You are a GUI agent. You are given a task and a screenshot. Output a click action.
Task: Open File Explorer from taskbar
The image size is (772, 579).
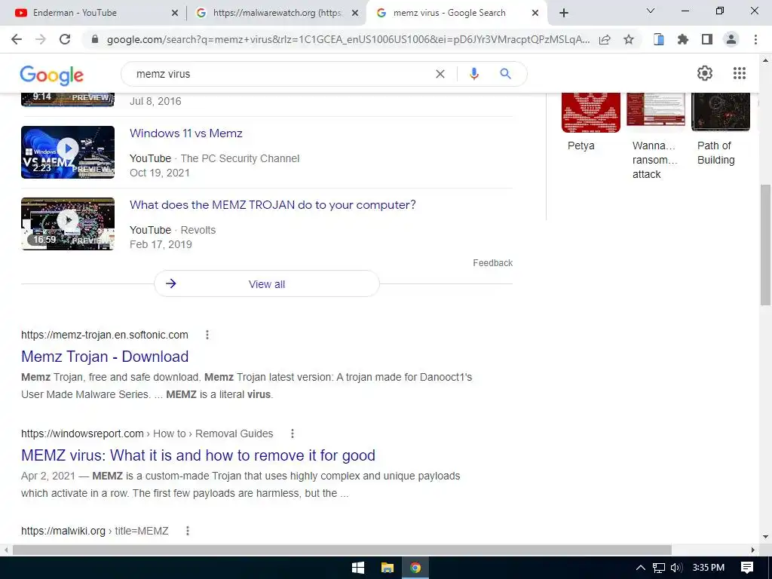(x=388, y=568)
